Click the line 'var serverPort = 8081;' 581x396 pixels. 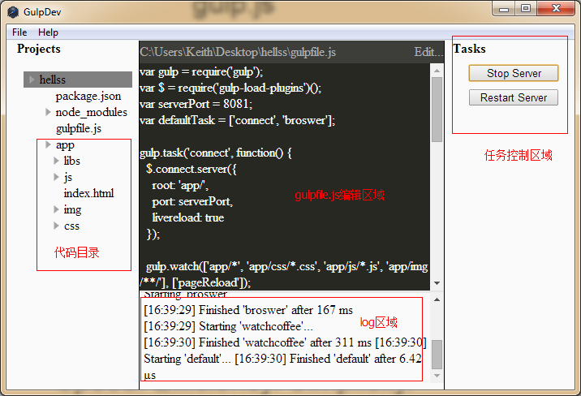196,104
